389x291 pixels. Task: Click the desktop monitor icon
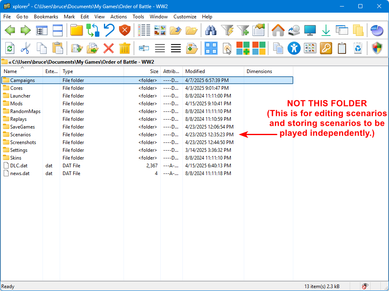[310, 31]
